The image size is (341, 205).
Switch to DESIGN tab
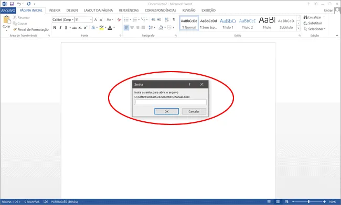coord(72,10)
